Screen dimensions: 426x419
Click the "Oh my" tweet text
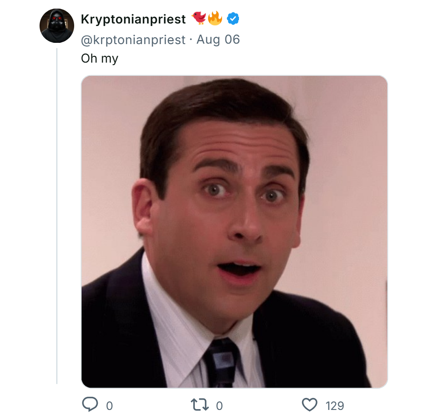99,58
